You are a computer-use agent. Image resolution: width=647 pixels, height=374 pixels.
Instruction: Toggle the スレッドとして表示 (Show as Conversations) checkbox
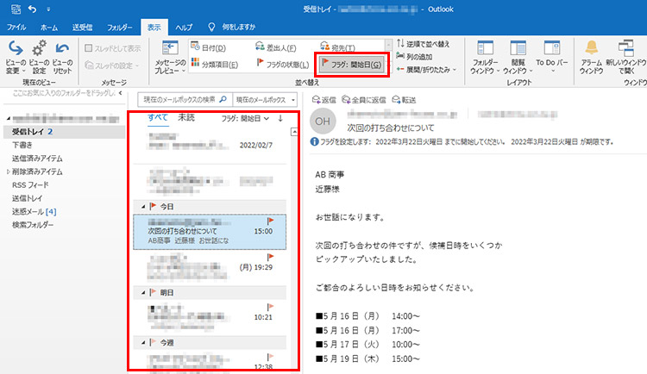[89, 48]
